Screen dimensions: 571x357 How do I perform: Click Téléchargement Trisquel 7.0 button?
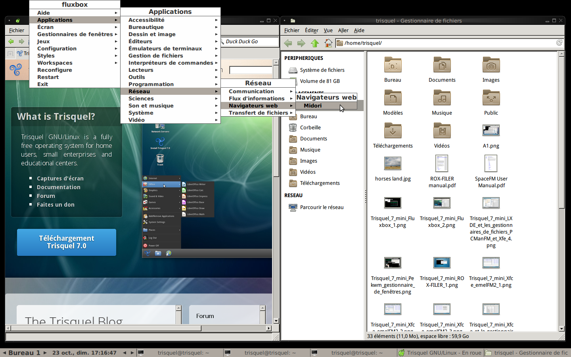[67, 242]
